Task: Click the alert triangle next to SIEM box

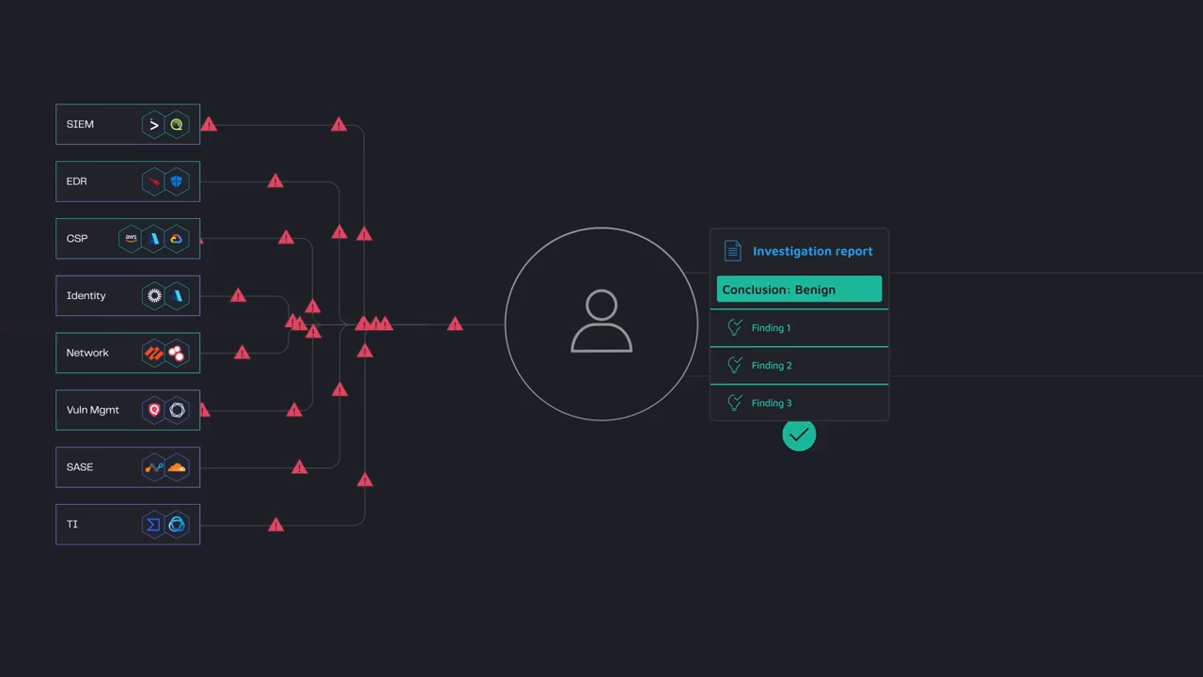Action: coord(209,124)
